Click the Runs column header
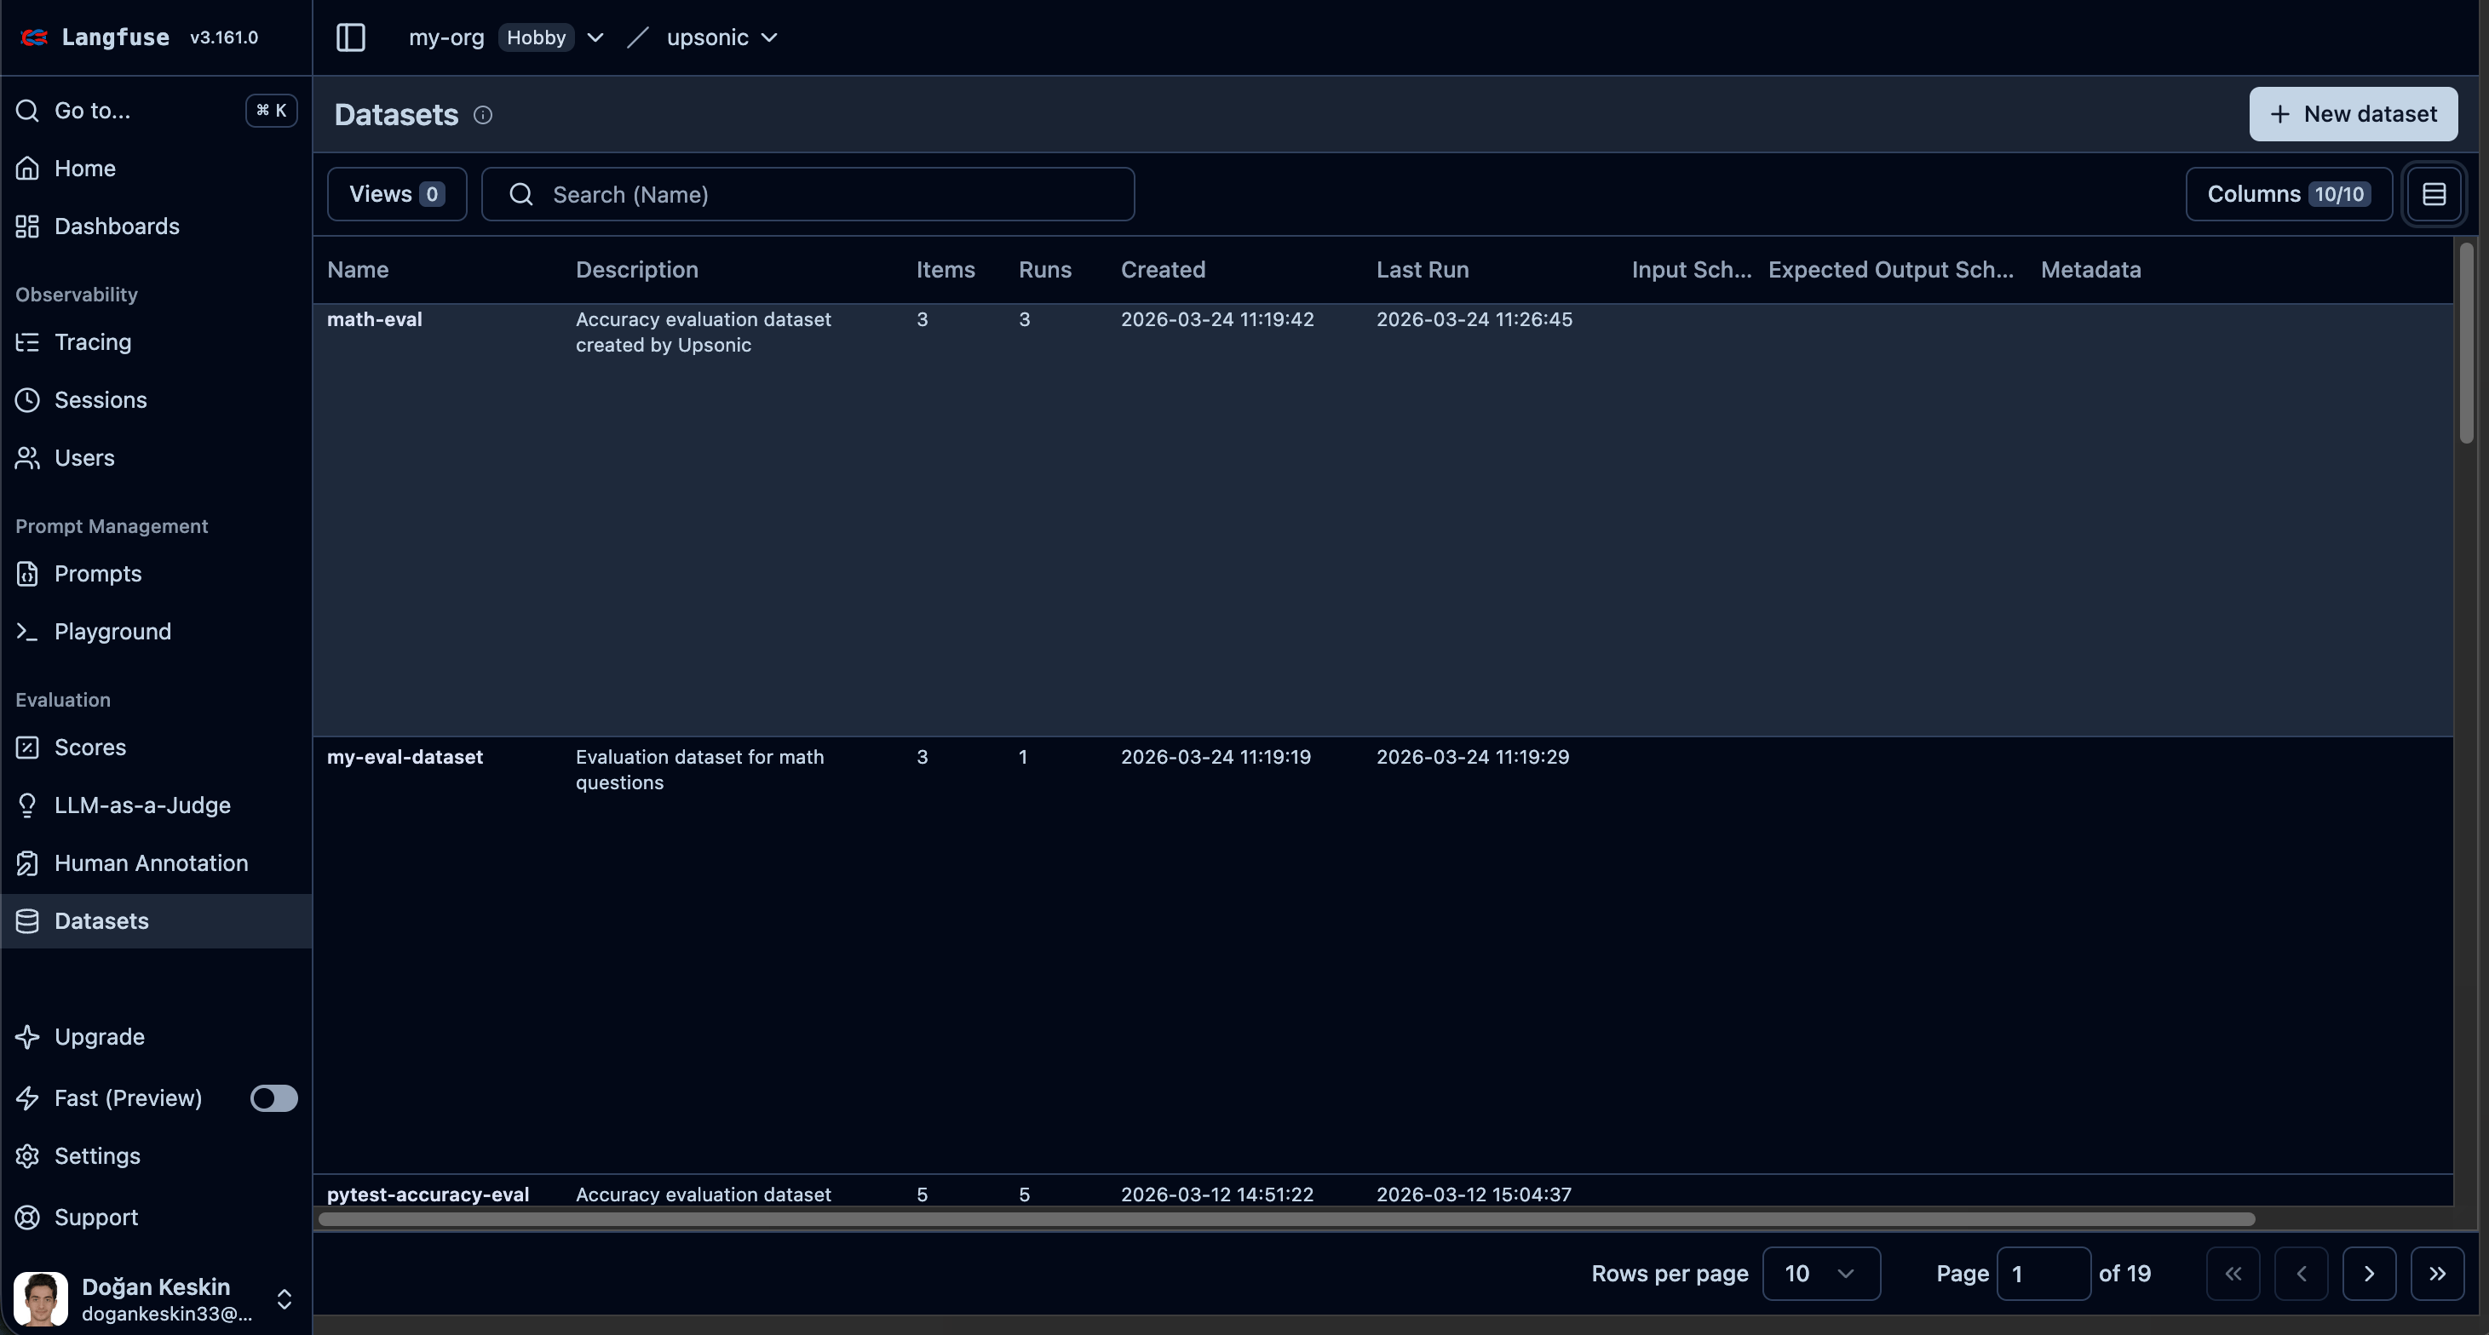This screenshot has height=1335, width=2489. (x=1044, y=270)
